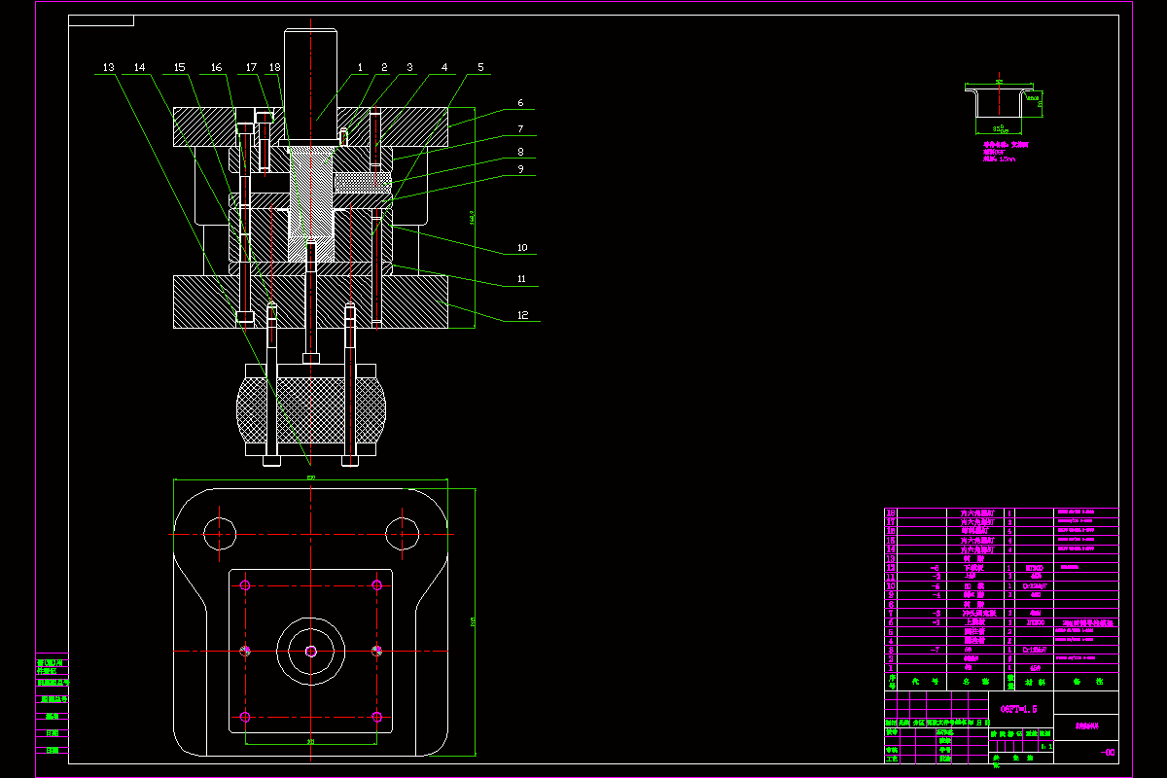Click the 45# material cell in parts row 1
Viewport: 1167px width, 778px height.
[1035, 668]
